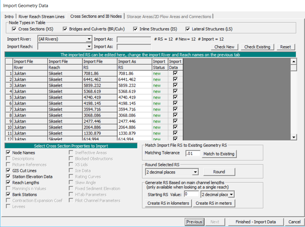
Task: Cancel the import dialog
Action: point(294,222)
